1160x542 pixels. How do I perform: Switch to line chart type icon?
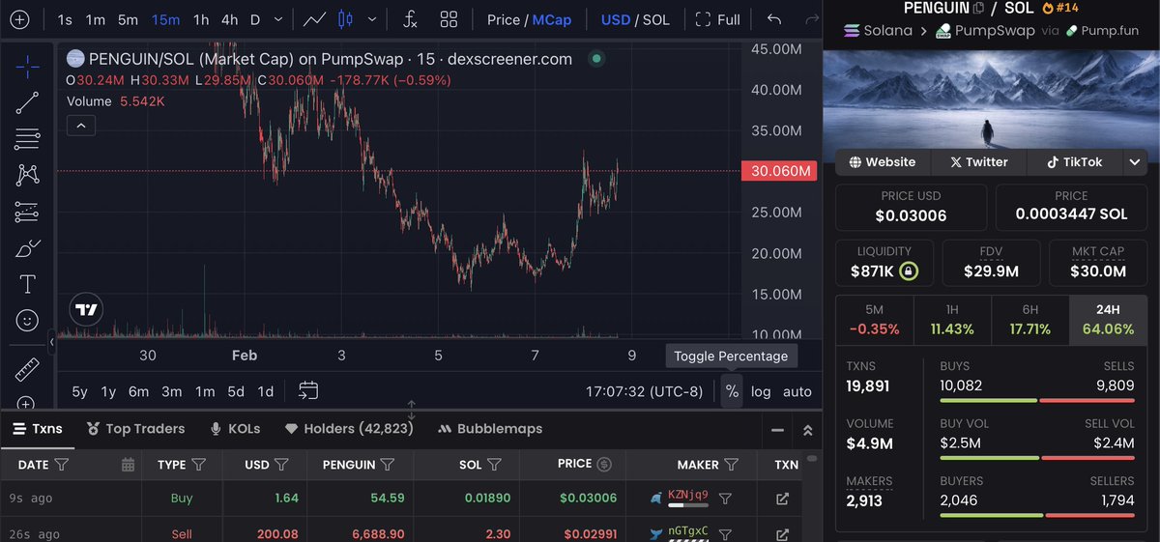314,19
